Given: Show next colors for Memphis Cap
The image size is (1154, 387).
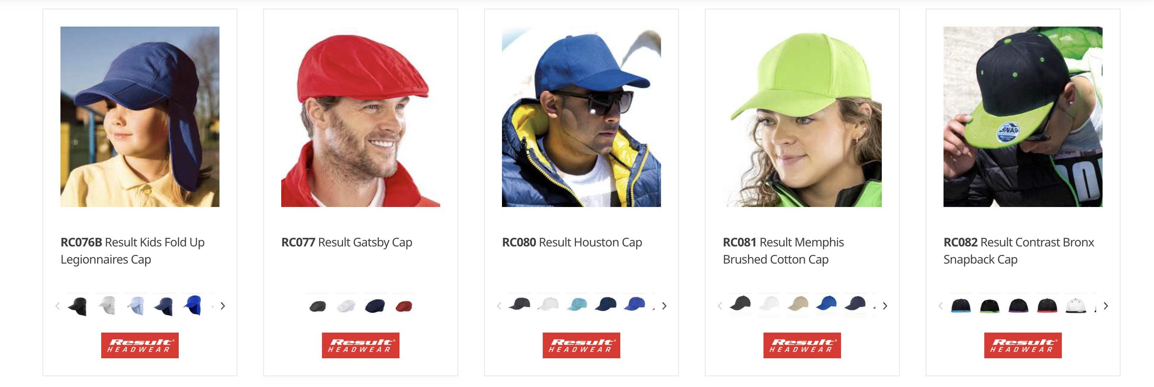Looking at the screenshot, I should point(885,306).
